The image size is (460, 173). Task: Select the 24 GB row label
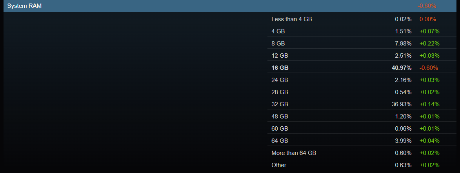(x=280, y=80)
